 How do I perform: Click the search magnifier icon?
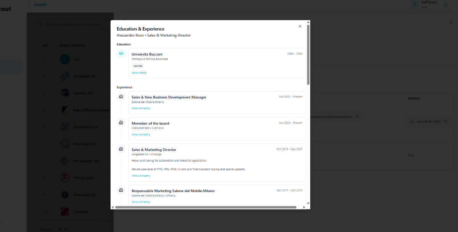click(x=40, y=24)
